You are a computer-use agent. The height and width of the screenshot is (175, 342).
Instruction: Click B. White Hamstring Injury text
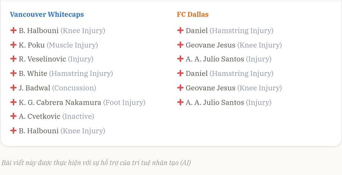tap(81, 74)
